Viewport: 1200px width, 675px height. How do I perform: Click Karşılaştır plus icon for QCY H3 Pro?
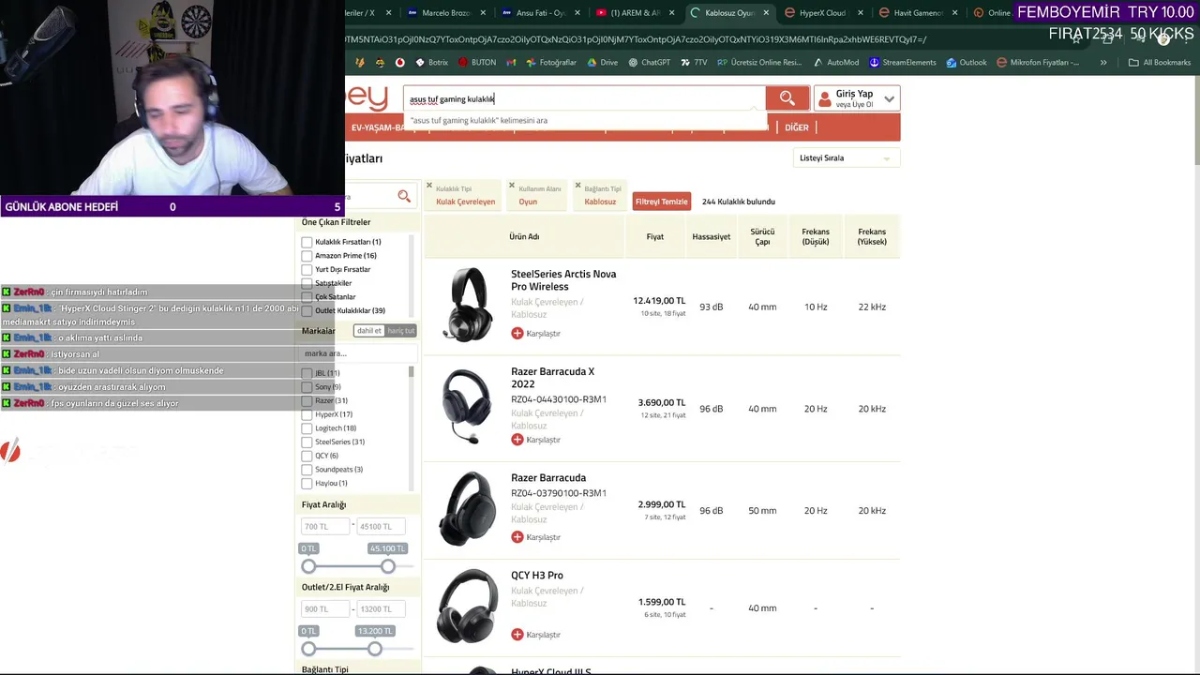pos(517,635)
